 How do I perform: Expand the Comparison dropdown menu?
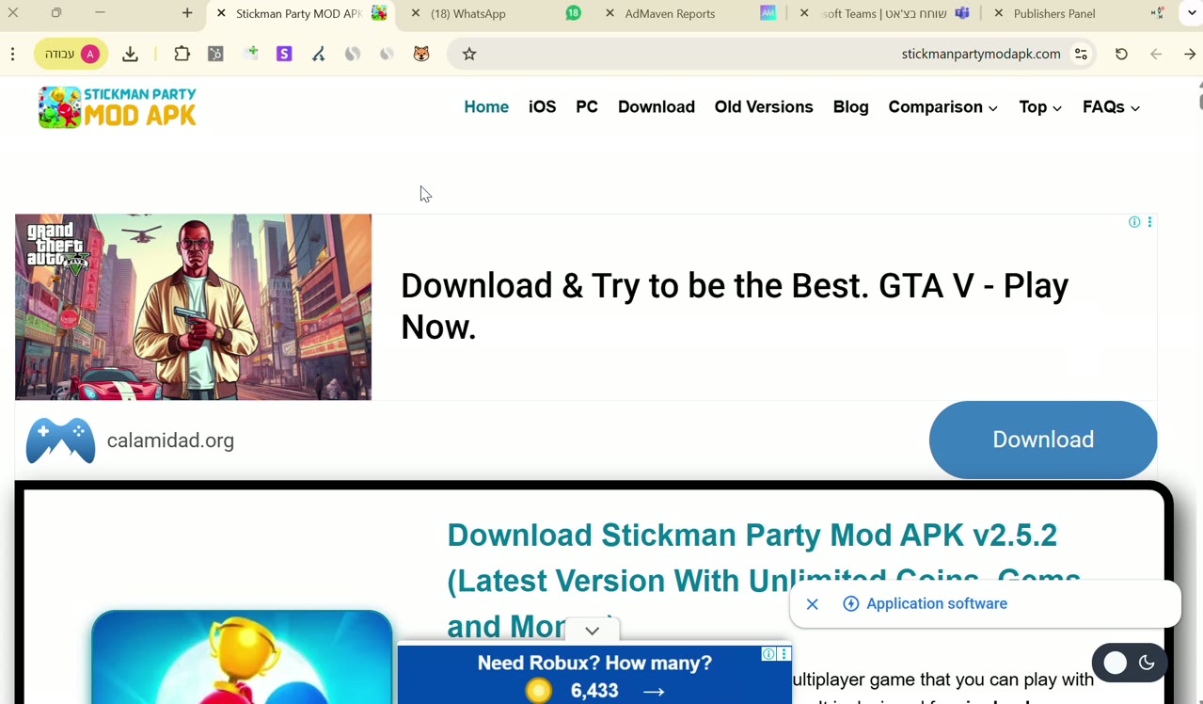click(x=943, y=107)
